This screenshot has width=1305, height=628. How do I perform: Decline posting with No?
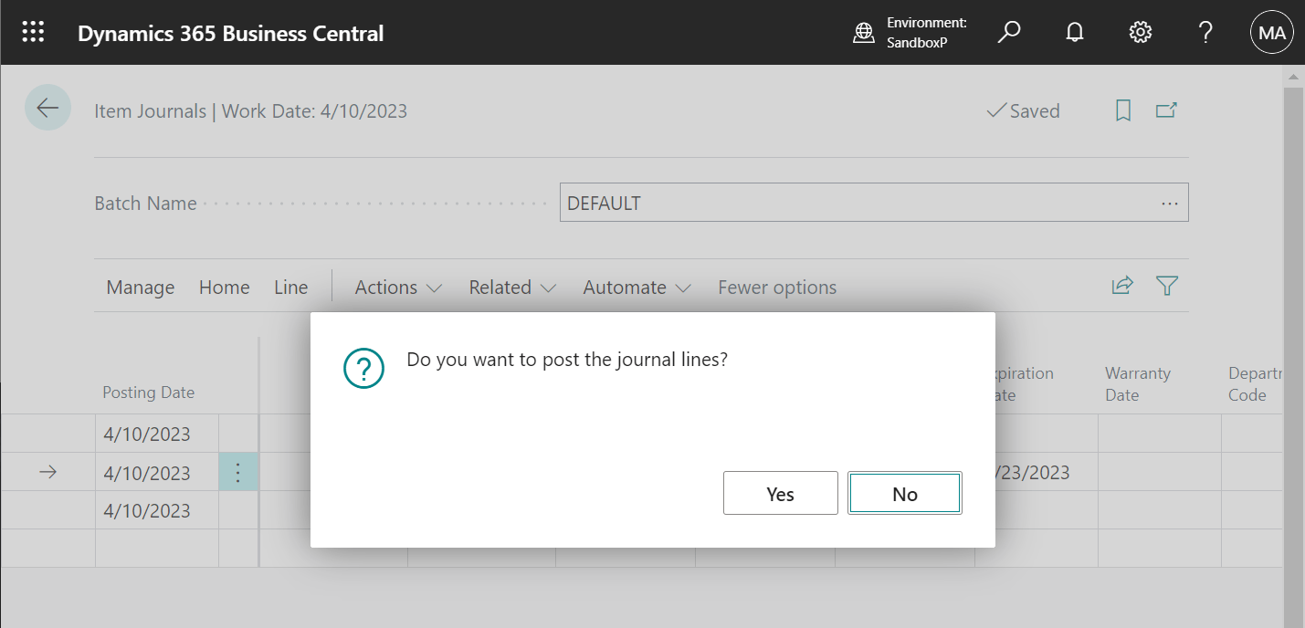904,493
